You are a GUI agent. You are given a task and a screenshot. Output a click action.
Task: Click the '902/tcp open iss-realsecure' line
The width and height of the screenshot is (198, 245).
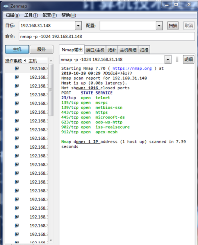[x=95, y=127]
